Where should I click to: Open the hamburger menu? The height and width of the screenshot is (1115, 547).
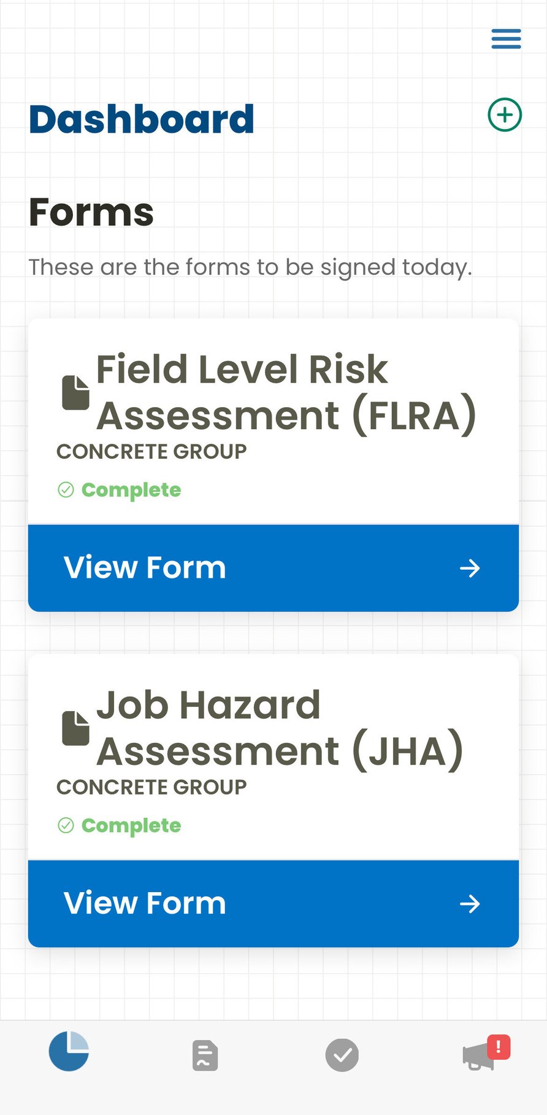506,39
